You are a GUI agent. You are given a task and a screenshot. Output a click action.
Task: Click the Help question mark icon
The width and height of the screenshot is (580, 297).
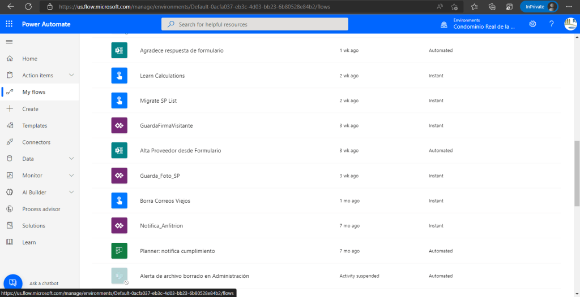tap(551, 24)
